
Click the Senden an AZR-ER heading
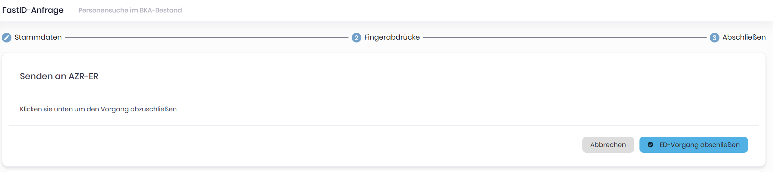[59, 76]
